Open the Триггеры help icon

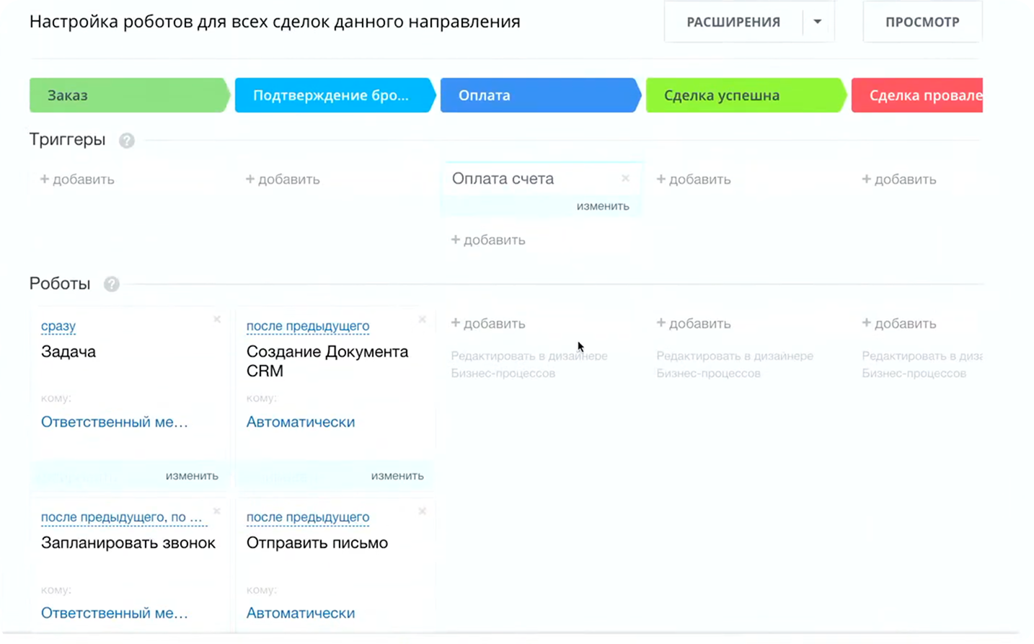pos(126,141)
